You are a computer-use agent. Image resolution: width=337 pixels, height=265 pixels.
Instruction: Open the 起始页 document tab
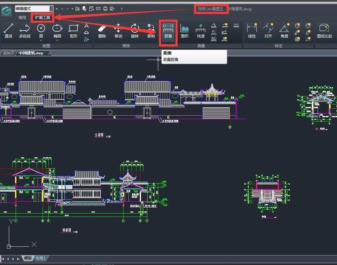point(8,53)
